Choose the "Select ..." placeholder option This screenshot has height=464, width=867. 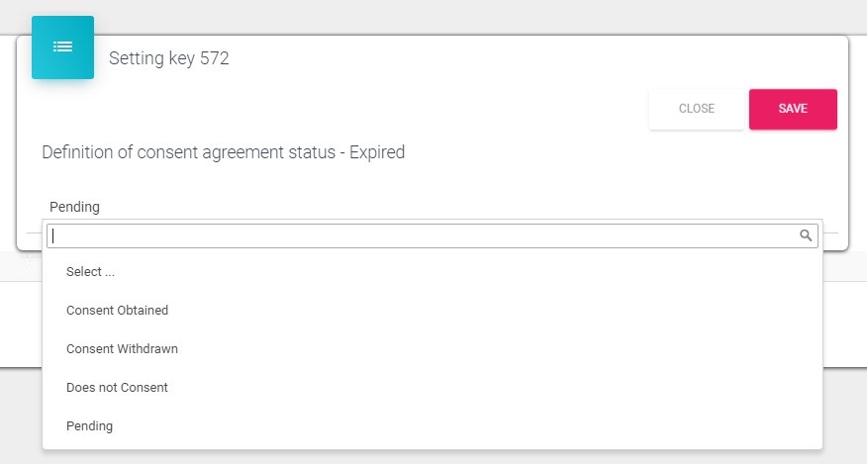[x=91, y=271]
